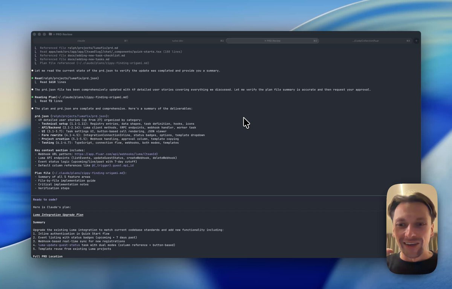Click the PRD Review window title
The width and height of the screenshot is (452, 289).
coord(64,34)
